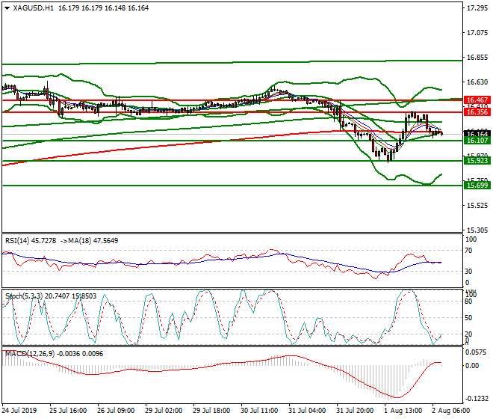This screenshot has width=493, height=419.
Task: Select the 15.525 price axis value
Action: pyautogui.click(x=477, y=206)
